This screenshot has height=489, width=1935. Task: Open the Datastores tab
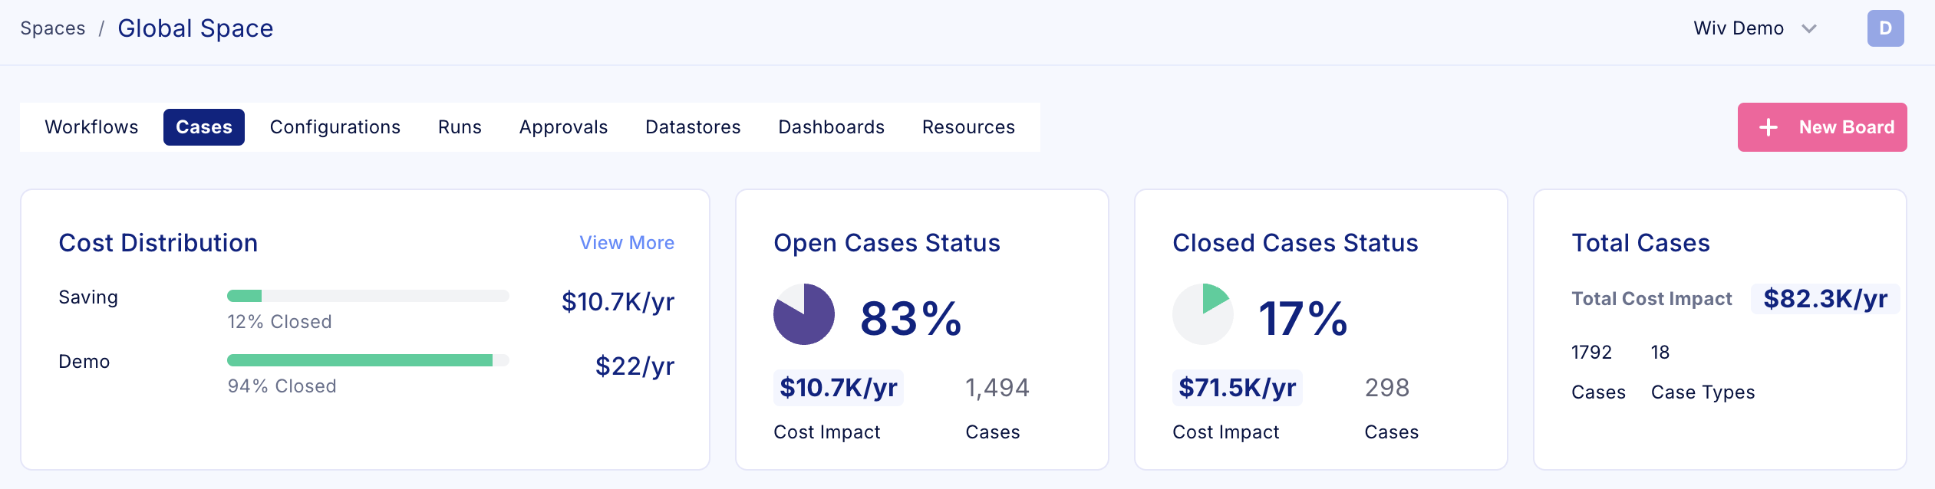[693, 127]
